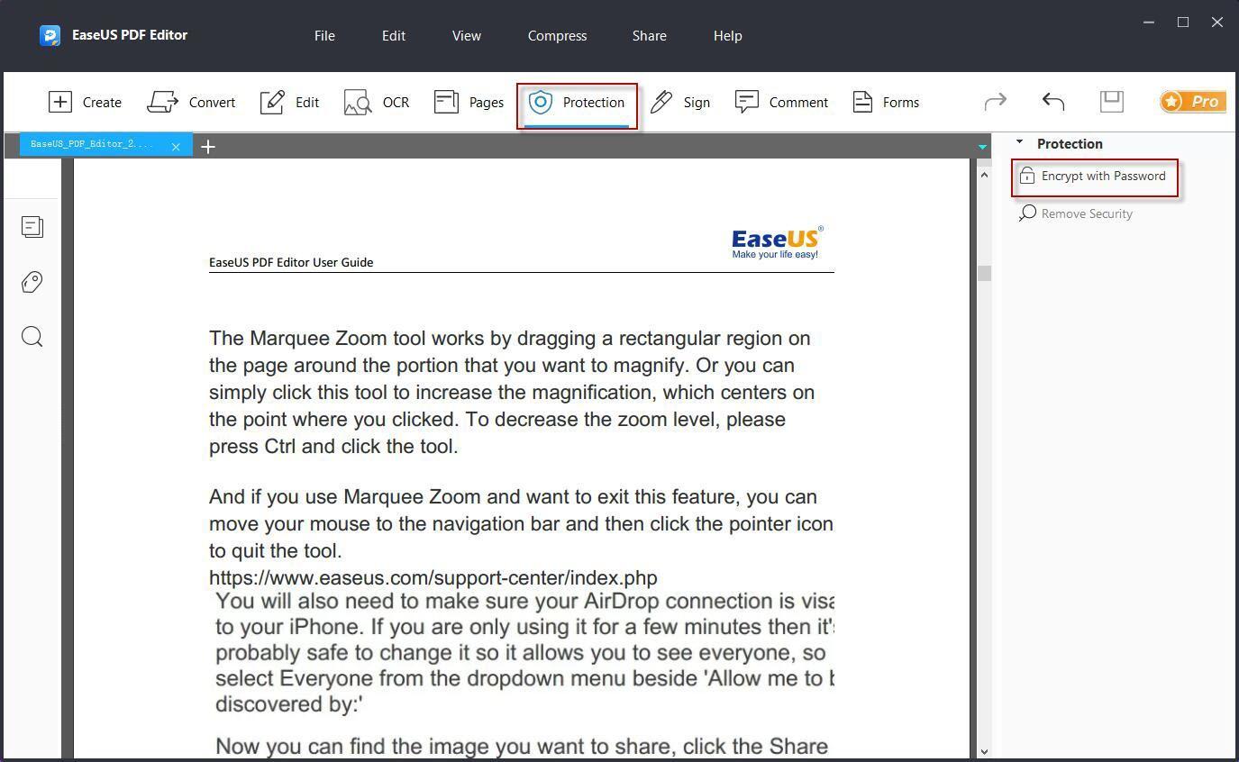
Task: Minimize the application window
Action: pos(1149,23)
